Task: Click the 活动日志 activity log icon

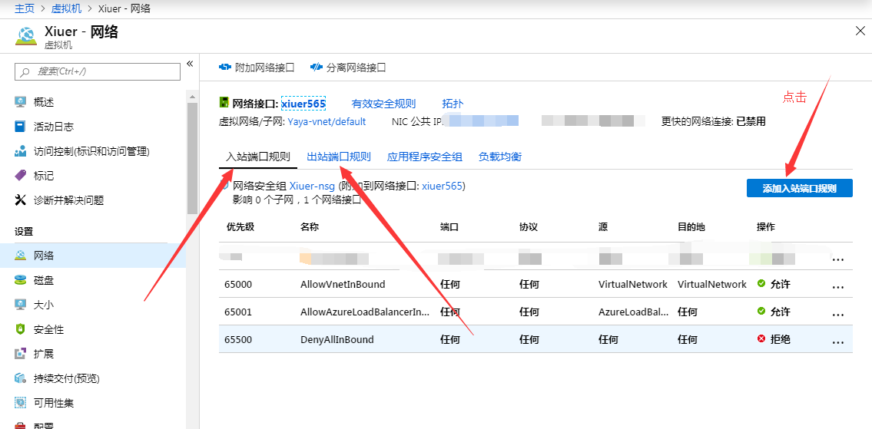Action: pos(21,127)
